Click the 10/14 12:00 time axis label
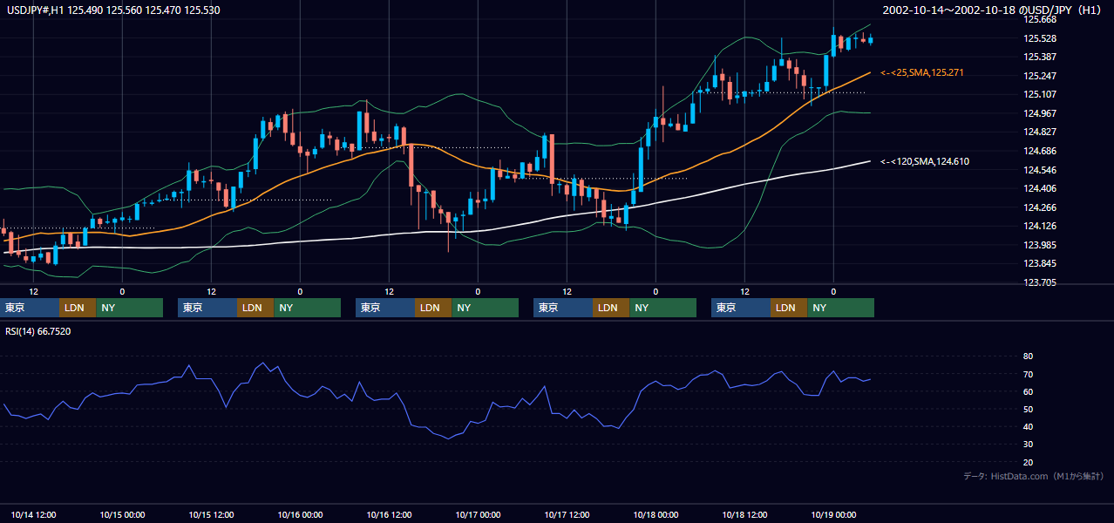This screenshot has width=1114, height=523. pos(33,515)
